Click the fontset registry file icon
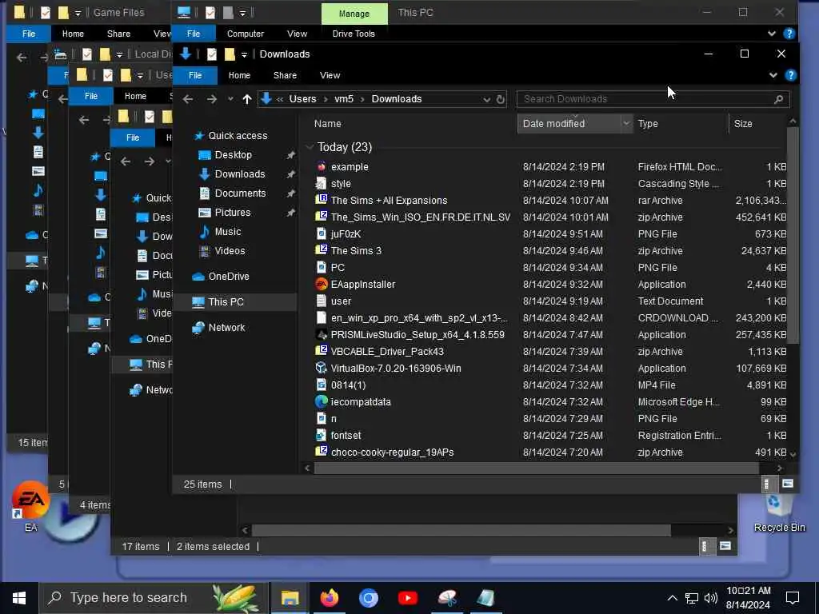 (x=322, y=435)
